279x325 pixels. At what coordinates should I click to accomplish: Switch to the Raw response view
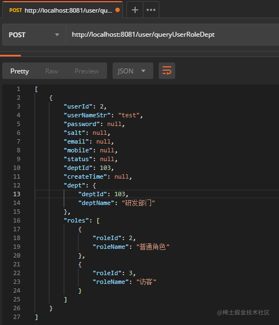pyautogui.click(x=52, y=71)
